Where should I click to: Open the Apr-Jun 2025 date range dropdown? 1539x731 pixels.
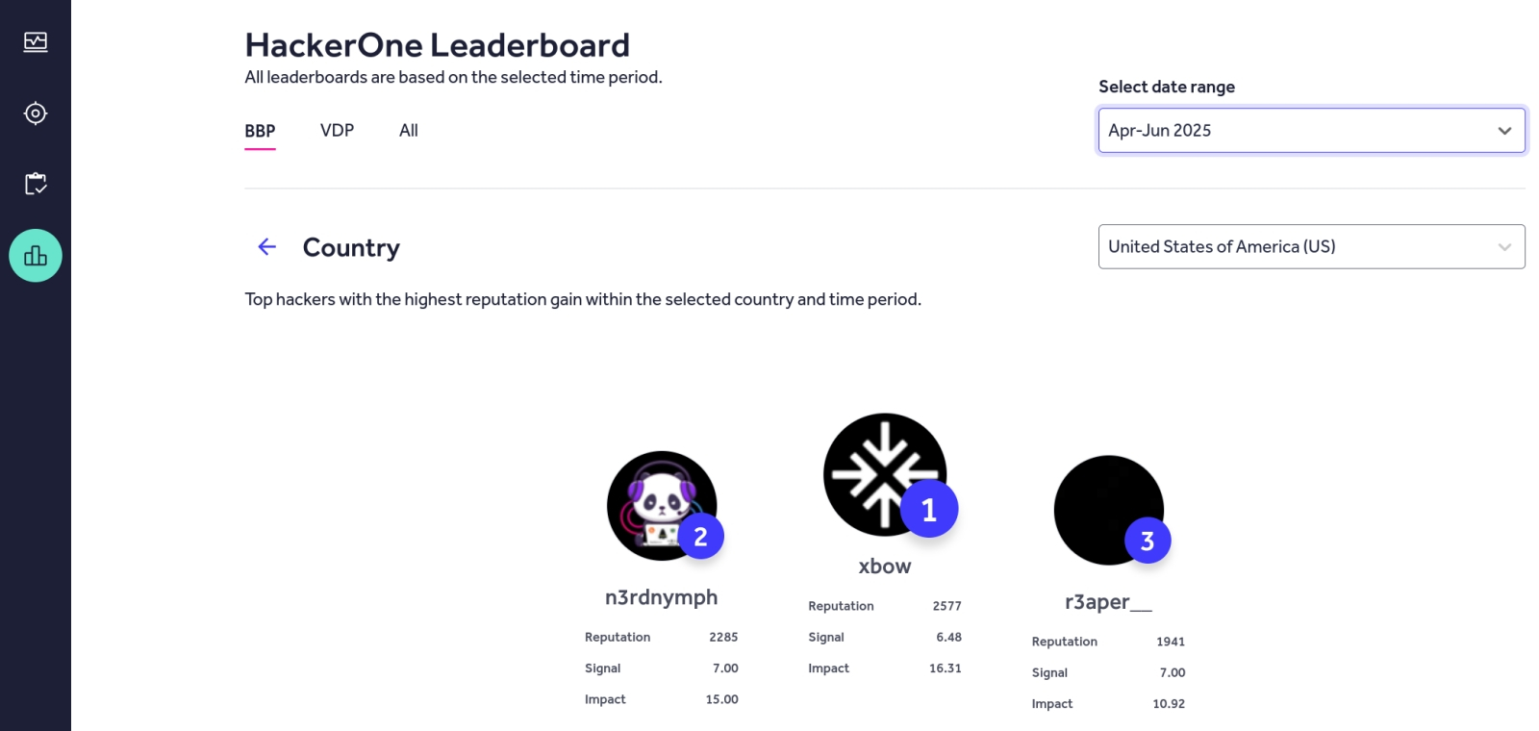(x=1311, y=130)
